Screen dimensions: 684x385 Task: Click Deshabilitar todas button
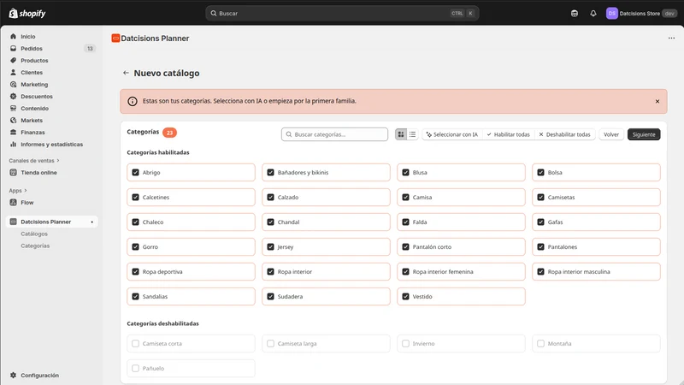tap(564, 134)
